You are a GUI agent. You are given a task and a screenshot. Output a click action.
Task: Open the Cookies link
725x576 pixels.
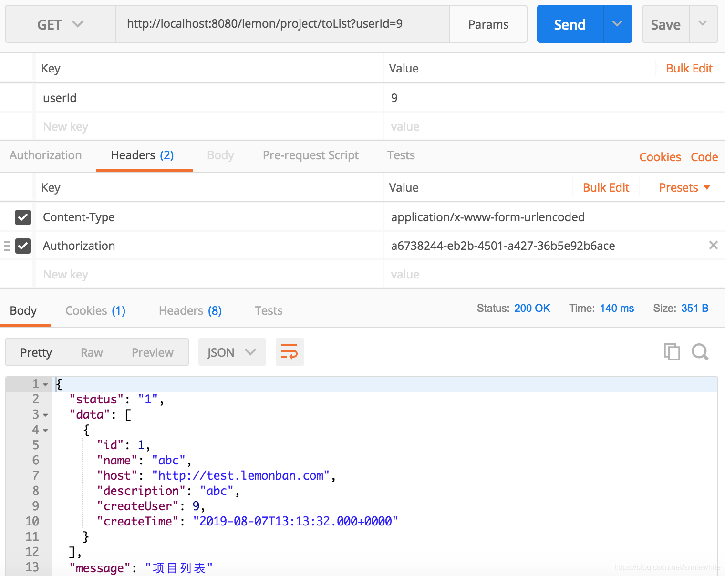[660, 157]
